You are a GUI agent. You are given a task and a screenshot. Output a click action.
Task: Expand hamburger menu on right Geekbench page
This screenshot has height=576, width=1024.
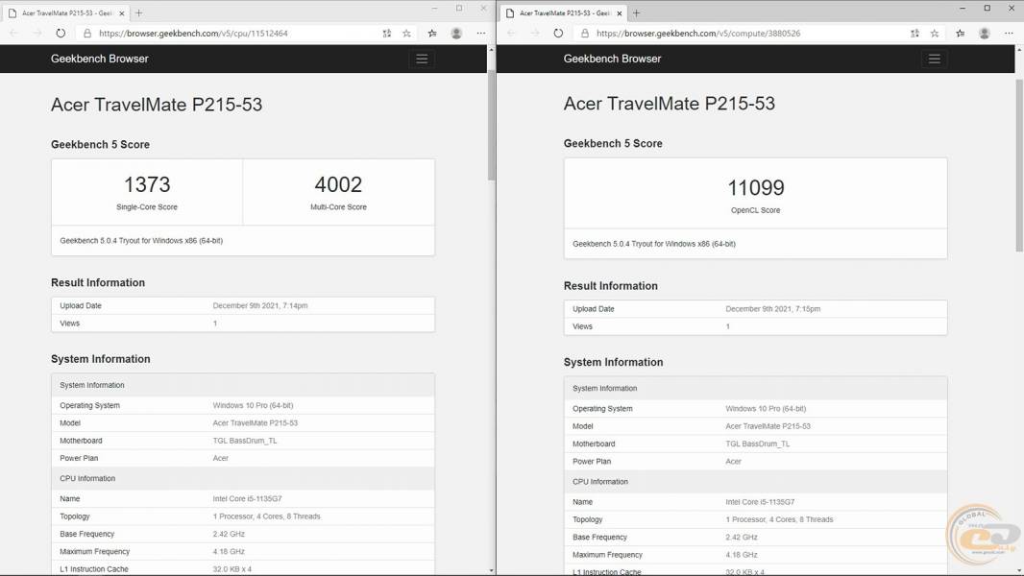[935, 59]
